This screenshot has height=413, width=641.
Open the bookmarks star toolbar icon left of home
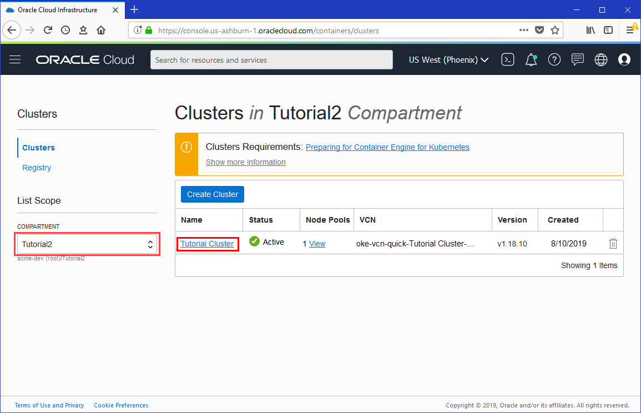(83, 31)
